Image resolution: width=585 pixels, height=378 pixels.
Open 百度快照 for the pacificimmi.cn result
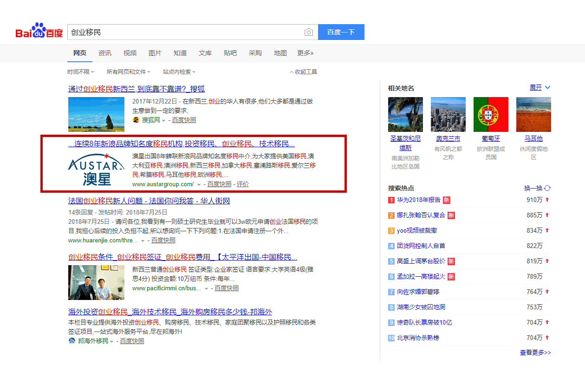click(x=227, y=288)
